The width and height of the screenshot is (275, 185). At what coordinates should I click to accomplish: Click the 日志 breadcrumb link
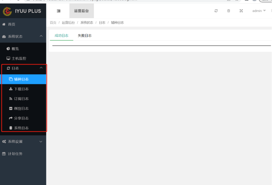(102, 23)
